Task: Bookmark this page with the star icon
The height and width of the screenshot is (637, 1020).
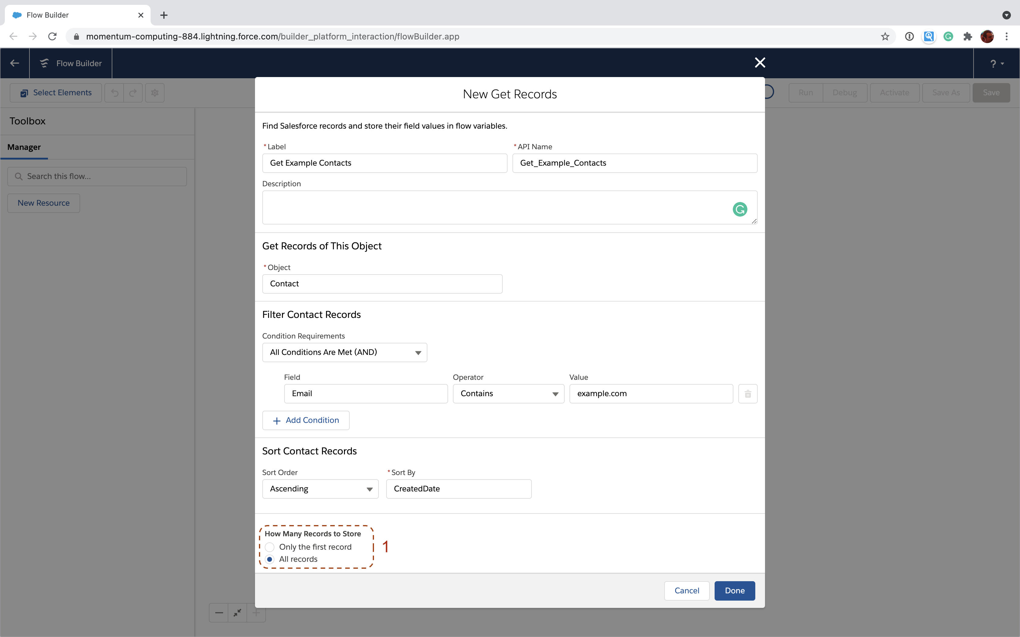Action: 885,37
